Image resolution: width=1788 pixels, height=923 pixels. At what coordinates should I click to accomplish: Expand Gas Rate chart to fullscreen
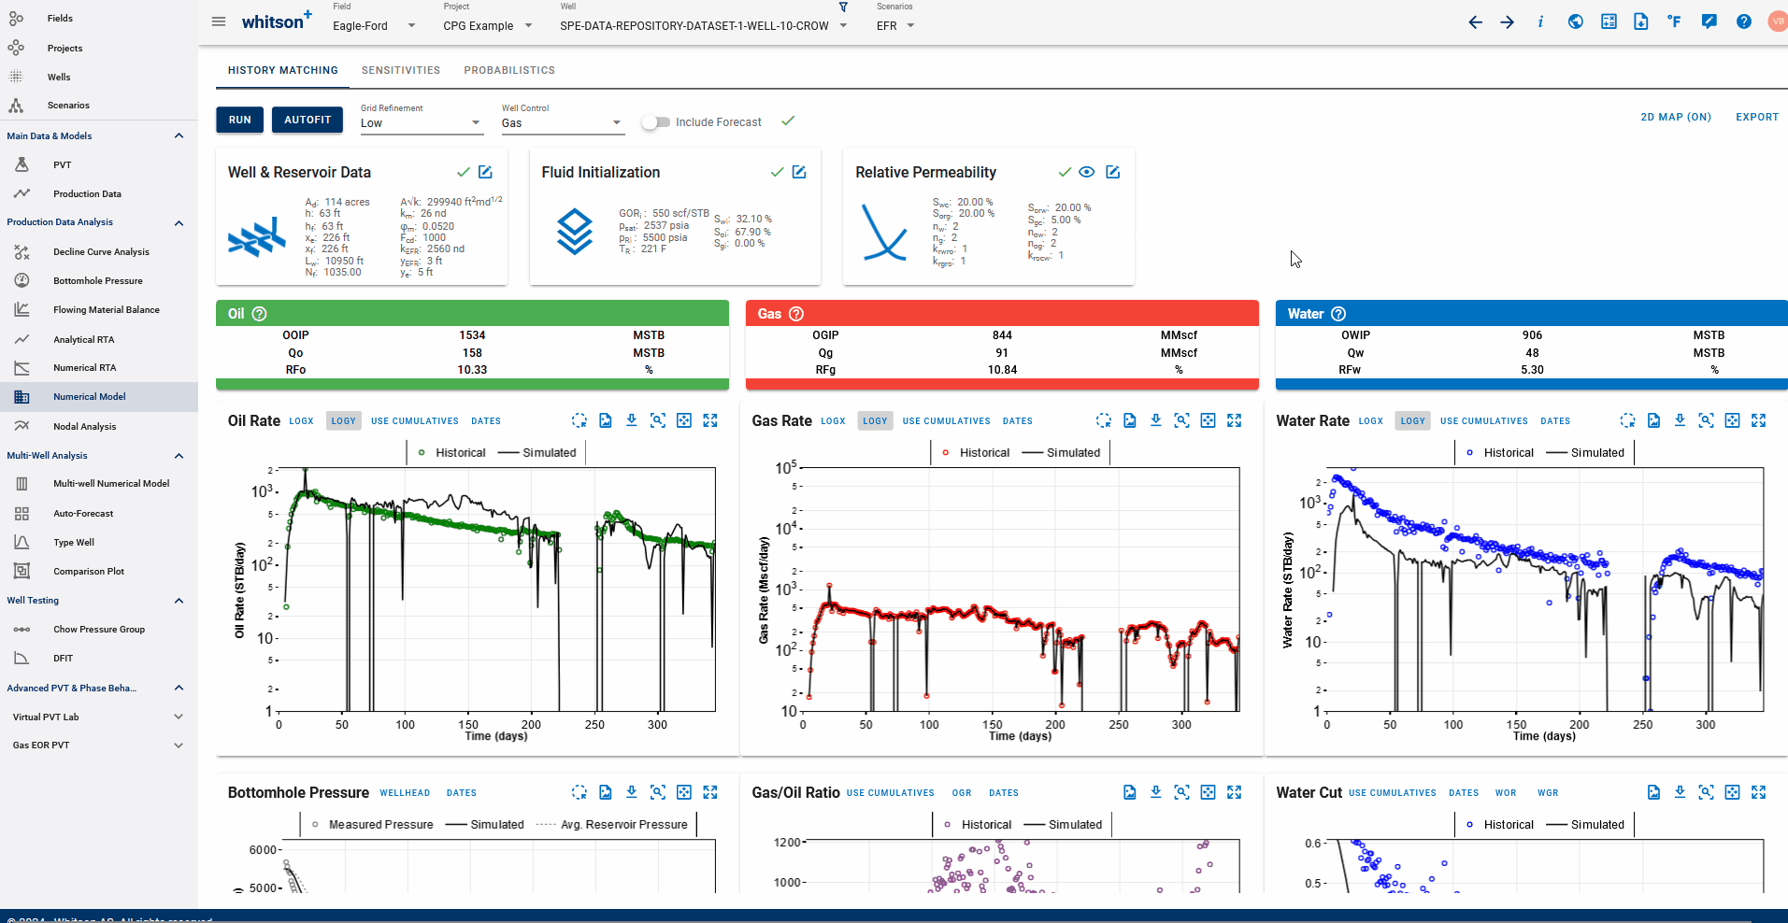pos(1234,420)
